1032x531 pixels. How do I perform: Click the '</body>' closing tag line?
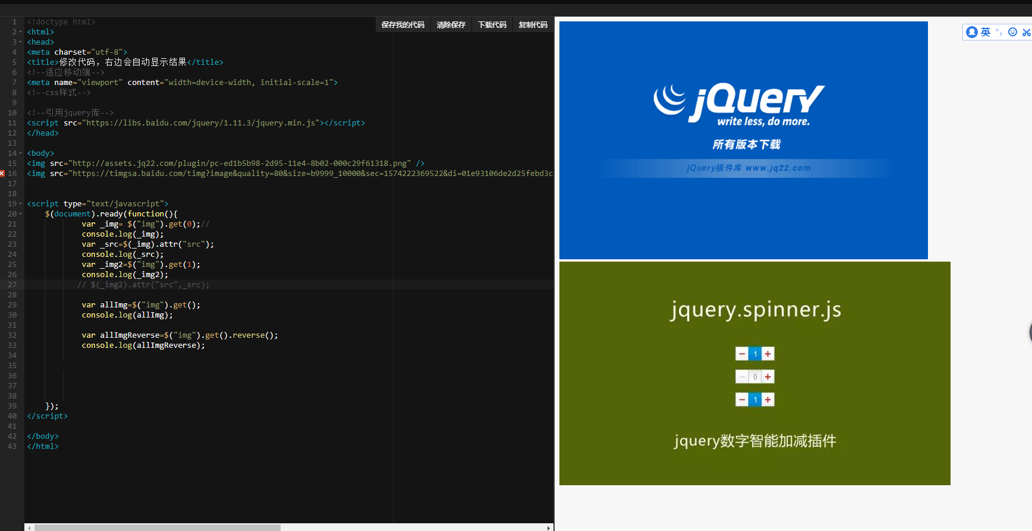pos(43,436)
